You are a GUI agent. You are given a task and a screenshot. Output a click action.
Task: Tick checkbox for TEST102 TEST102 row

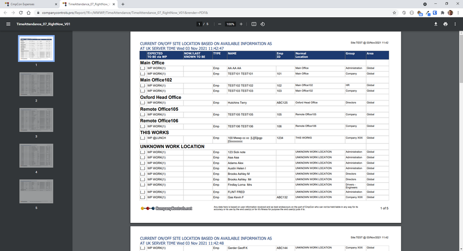click(x=143, y=86)
